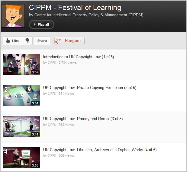
Task: Click the CIPPM channel avatar image
Action: 13,16
